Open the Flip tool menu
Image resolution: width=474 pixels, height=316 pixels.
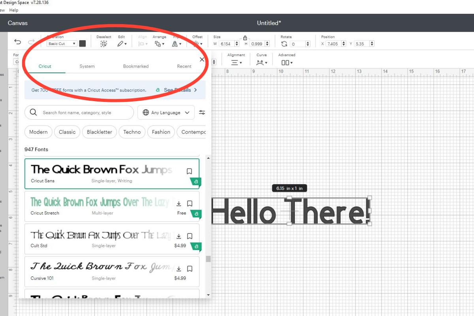[x=177, y=44]
